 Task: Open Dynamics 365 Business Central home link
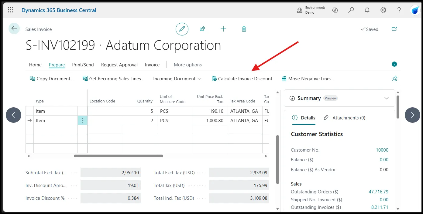tap(59, 10)
